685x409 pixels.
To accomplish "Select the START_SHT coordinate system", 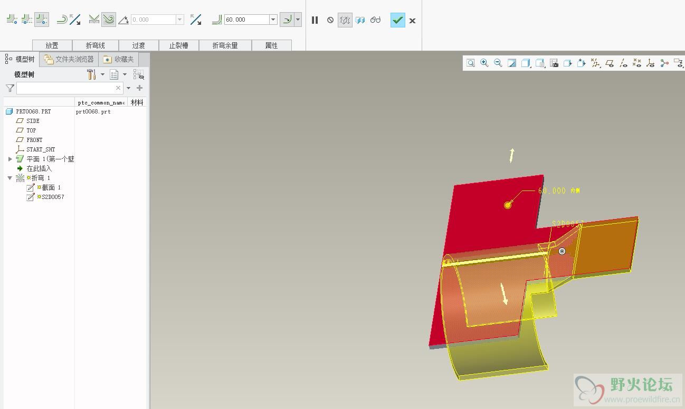I will click(x=41, y=149).
